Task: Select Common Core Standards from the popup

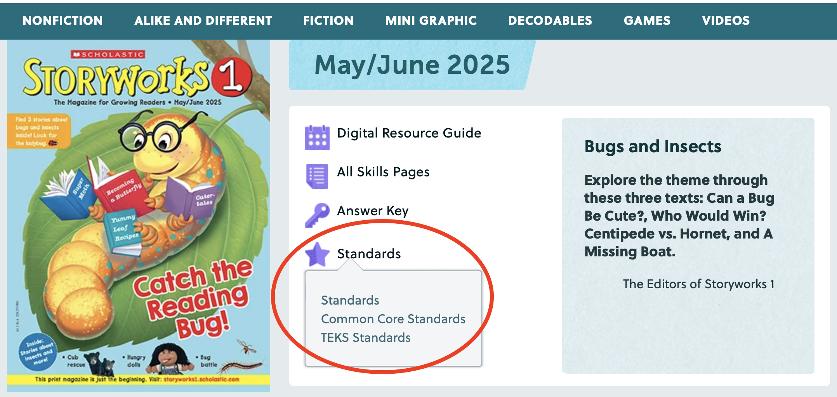Action: [393, 319]
